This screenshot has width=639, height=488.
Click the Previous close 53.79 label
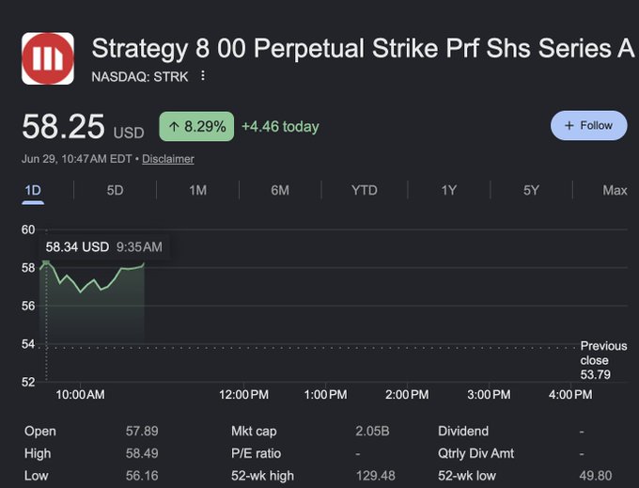click(603, 360)
